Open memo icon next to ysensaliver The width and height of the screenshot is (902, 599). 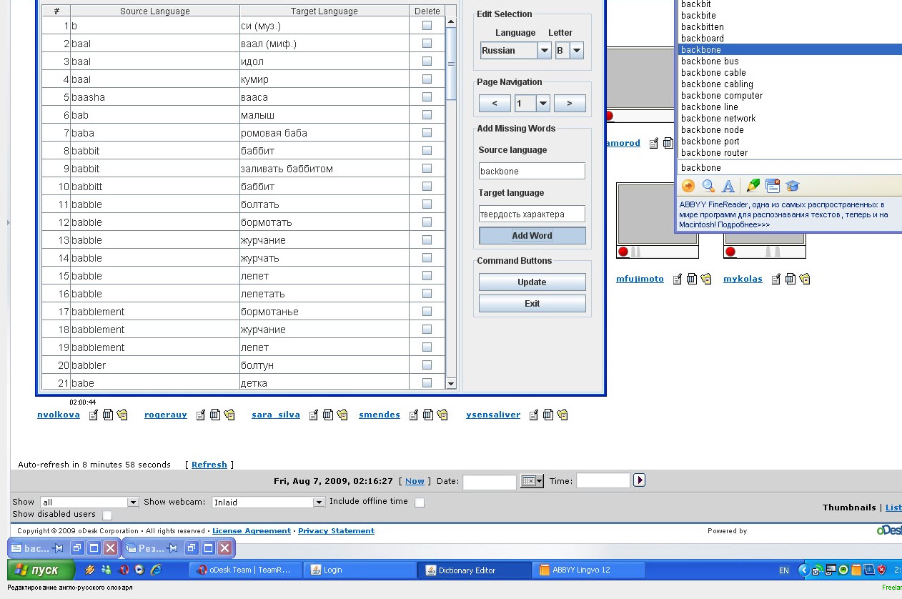(534, 415)
